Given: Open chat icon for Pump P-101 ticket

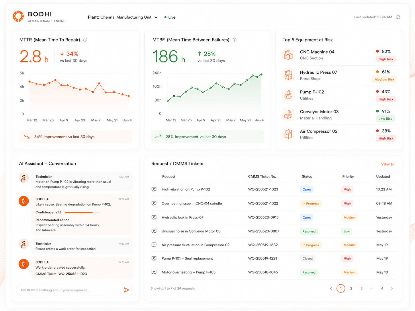Looking at the screenshot, I should point(154,258).
